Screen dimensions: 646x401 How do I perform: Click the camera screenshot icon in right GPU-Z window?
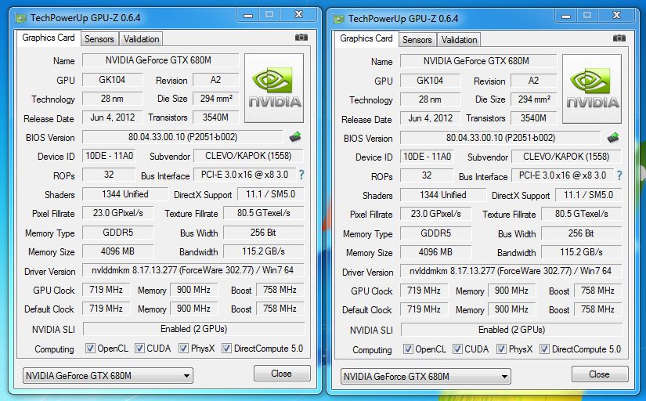(x=619, y=38)
